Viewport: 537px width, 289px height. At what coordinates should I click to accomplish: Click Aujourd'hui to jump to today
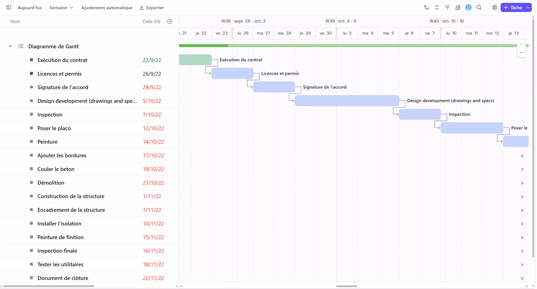point(30,8)
